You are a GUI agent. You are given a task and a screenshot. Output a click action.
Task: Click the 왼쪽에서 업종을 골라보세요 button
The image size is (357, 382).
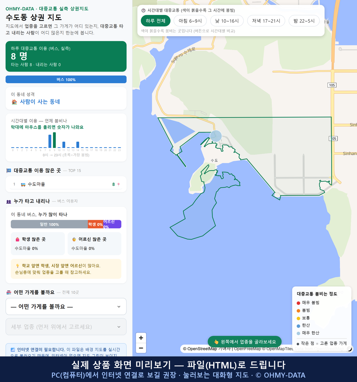(244, 342)
